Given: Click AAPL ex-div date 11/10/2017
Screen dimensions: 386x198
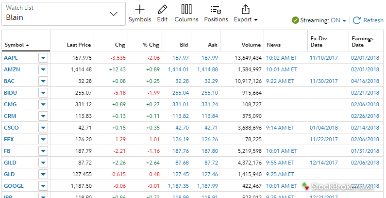Looking at the screenshot, I should click(x=324, y=58).
